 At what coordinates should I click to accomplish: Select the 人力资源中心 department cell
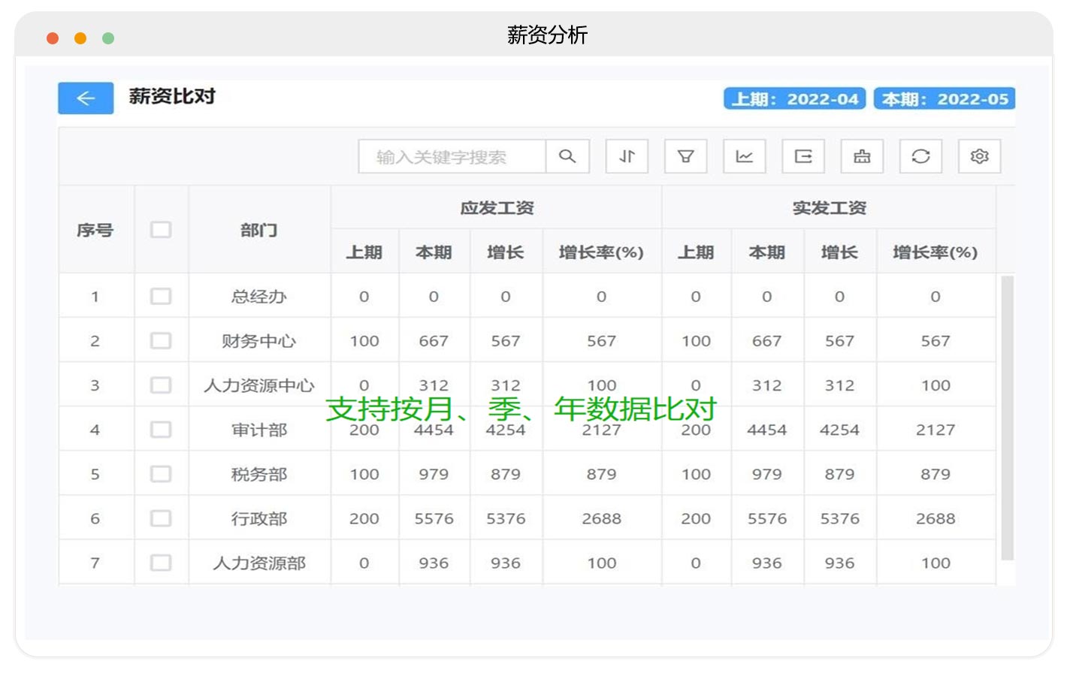(x=259, y=385)
